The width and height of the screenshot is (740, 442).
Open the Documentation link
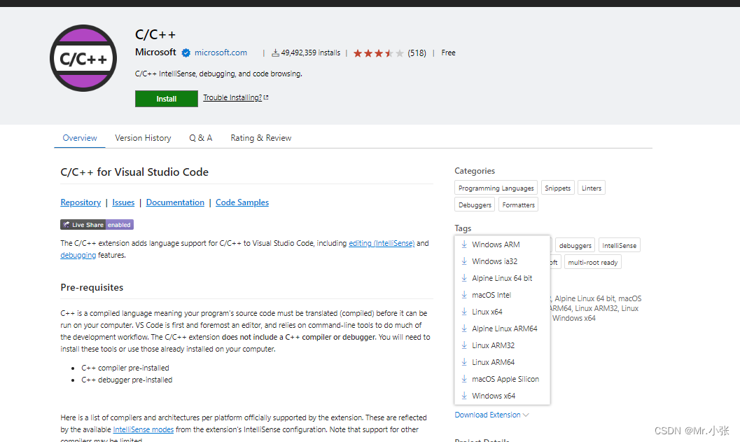point(175,202)
